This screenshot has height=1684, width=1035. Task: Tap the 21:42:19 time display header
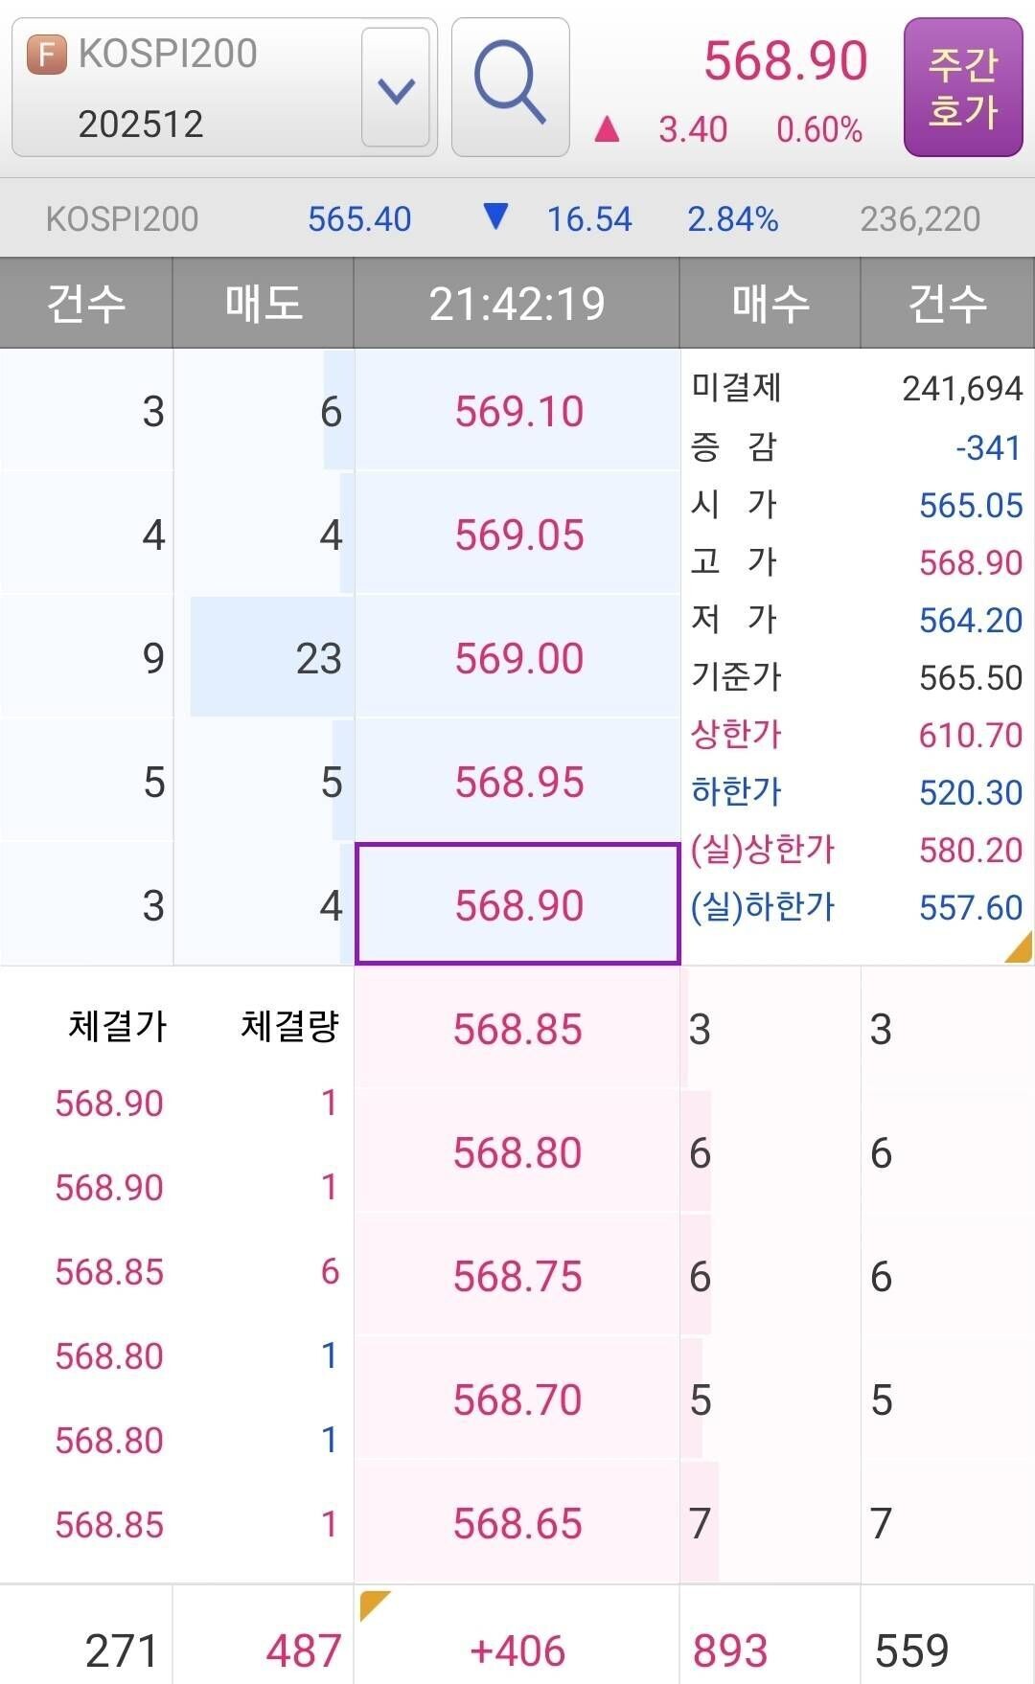click(x=516, y=303)
